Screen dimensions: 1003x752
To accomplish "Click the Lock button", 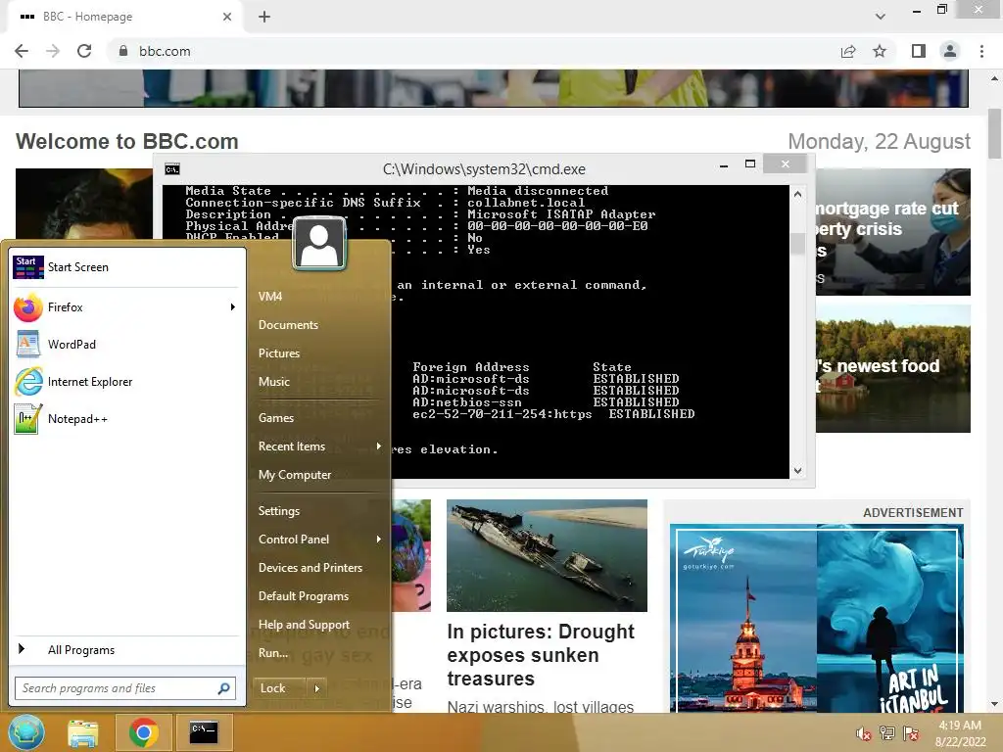I will tap(279, 688).
